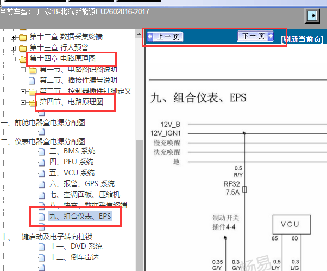Open 八、快充、数据采集终端 page
Screen dimensions: 327x271
pyautogui.click(x=88, y=205)
